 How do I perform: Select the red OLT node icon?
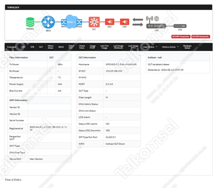pos(94,22)
